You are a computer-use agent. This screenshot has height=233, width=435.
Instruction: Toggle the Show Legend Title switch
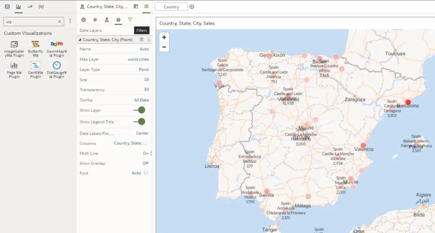[x=139, y=122]
